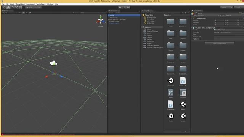Viewport: 244px width, 137px height.
Task: Open the Layer dropdown in Inspector
Action: 234,16
